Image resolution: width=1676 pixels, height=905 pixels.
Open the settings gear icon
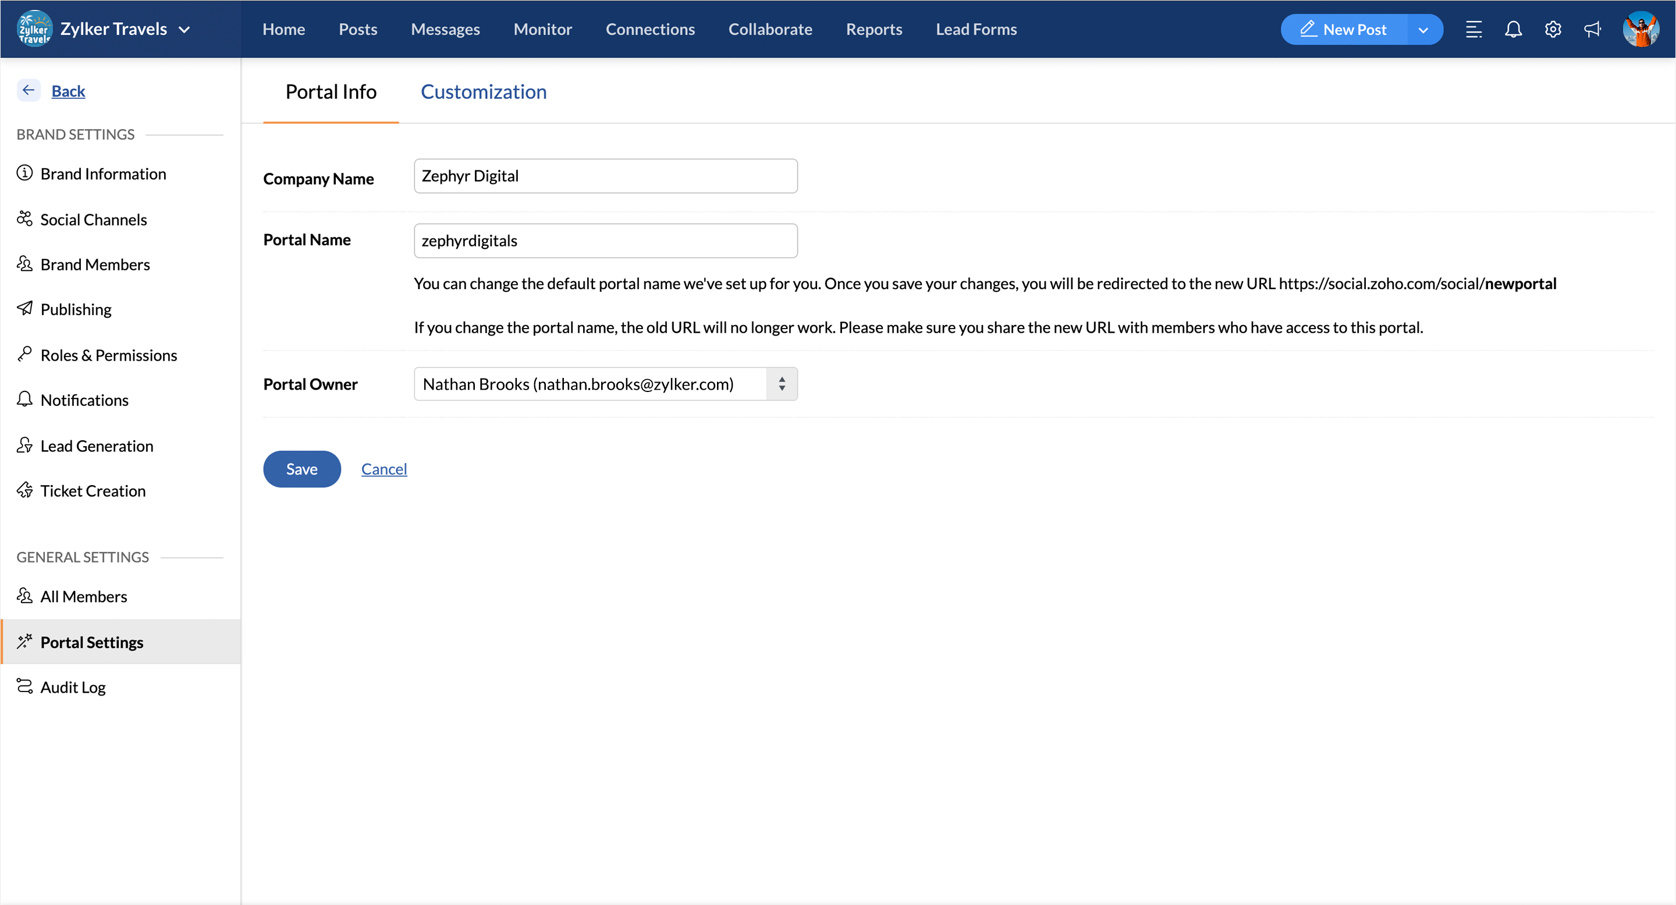tap(1553, 29)
